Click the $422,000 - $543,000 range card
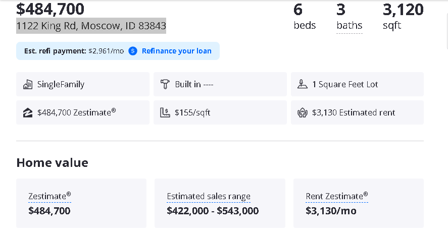 pyautogui.click(x=220, y=203)
